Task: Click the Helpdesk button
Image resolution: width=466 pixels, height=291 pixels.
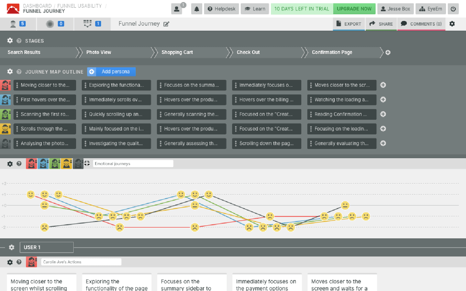Action: [x=222, y=9]
